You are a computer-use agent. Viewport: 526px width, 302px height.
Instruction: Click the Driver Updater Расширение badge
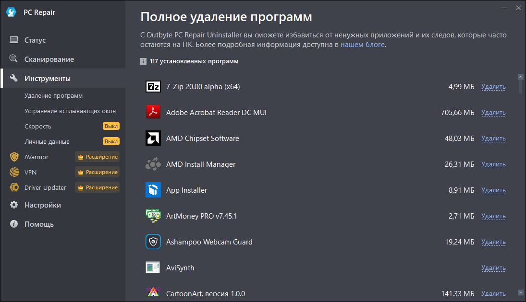click(98, 187)
